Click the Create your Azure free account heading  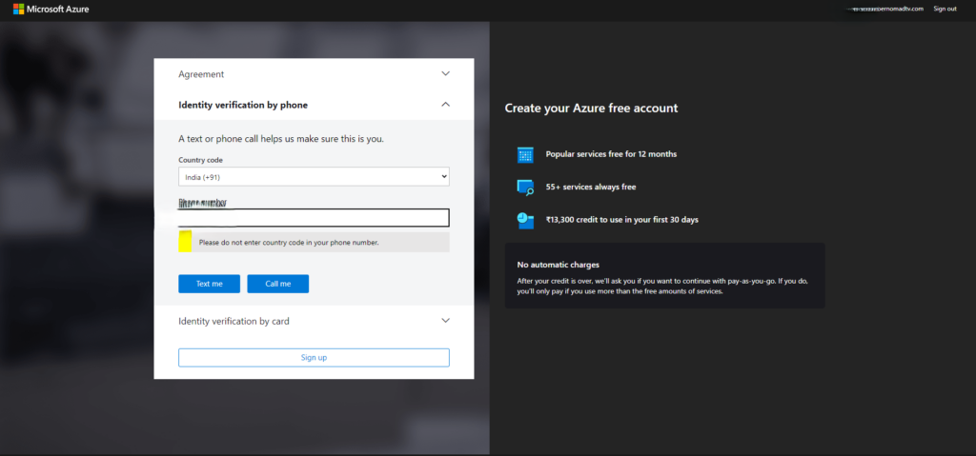coord(591,109)
